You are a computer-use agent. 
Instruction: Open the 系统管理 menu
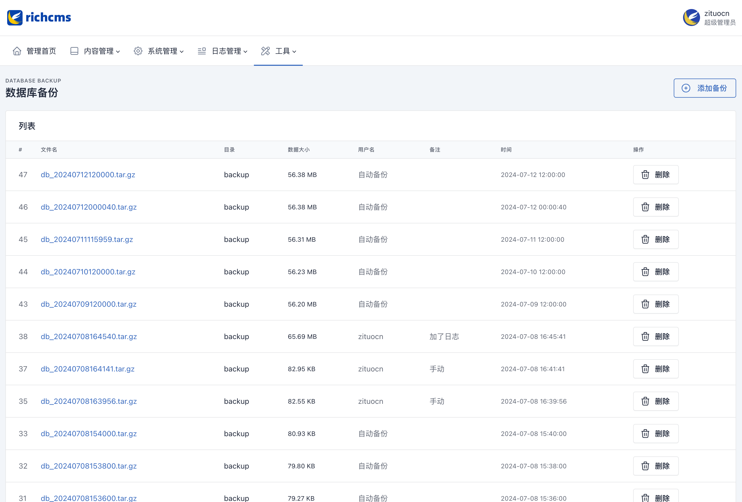159,51
